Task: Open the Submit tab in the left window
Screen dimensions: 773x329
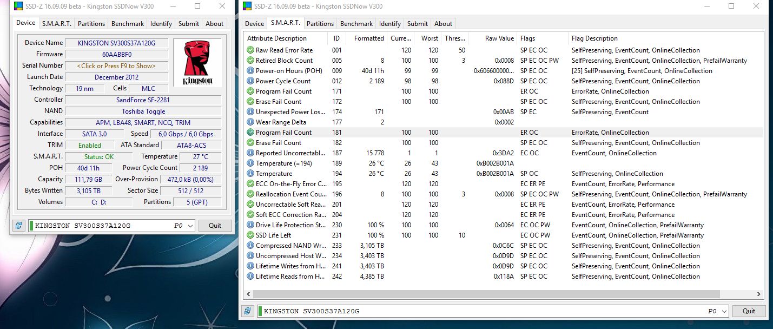Action: 189,24
